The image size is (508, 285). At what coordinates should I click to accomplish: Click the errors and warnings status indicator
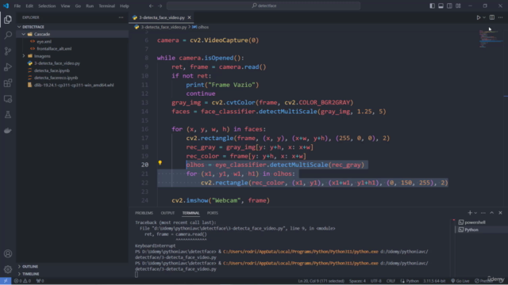22,281
